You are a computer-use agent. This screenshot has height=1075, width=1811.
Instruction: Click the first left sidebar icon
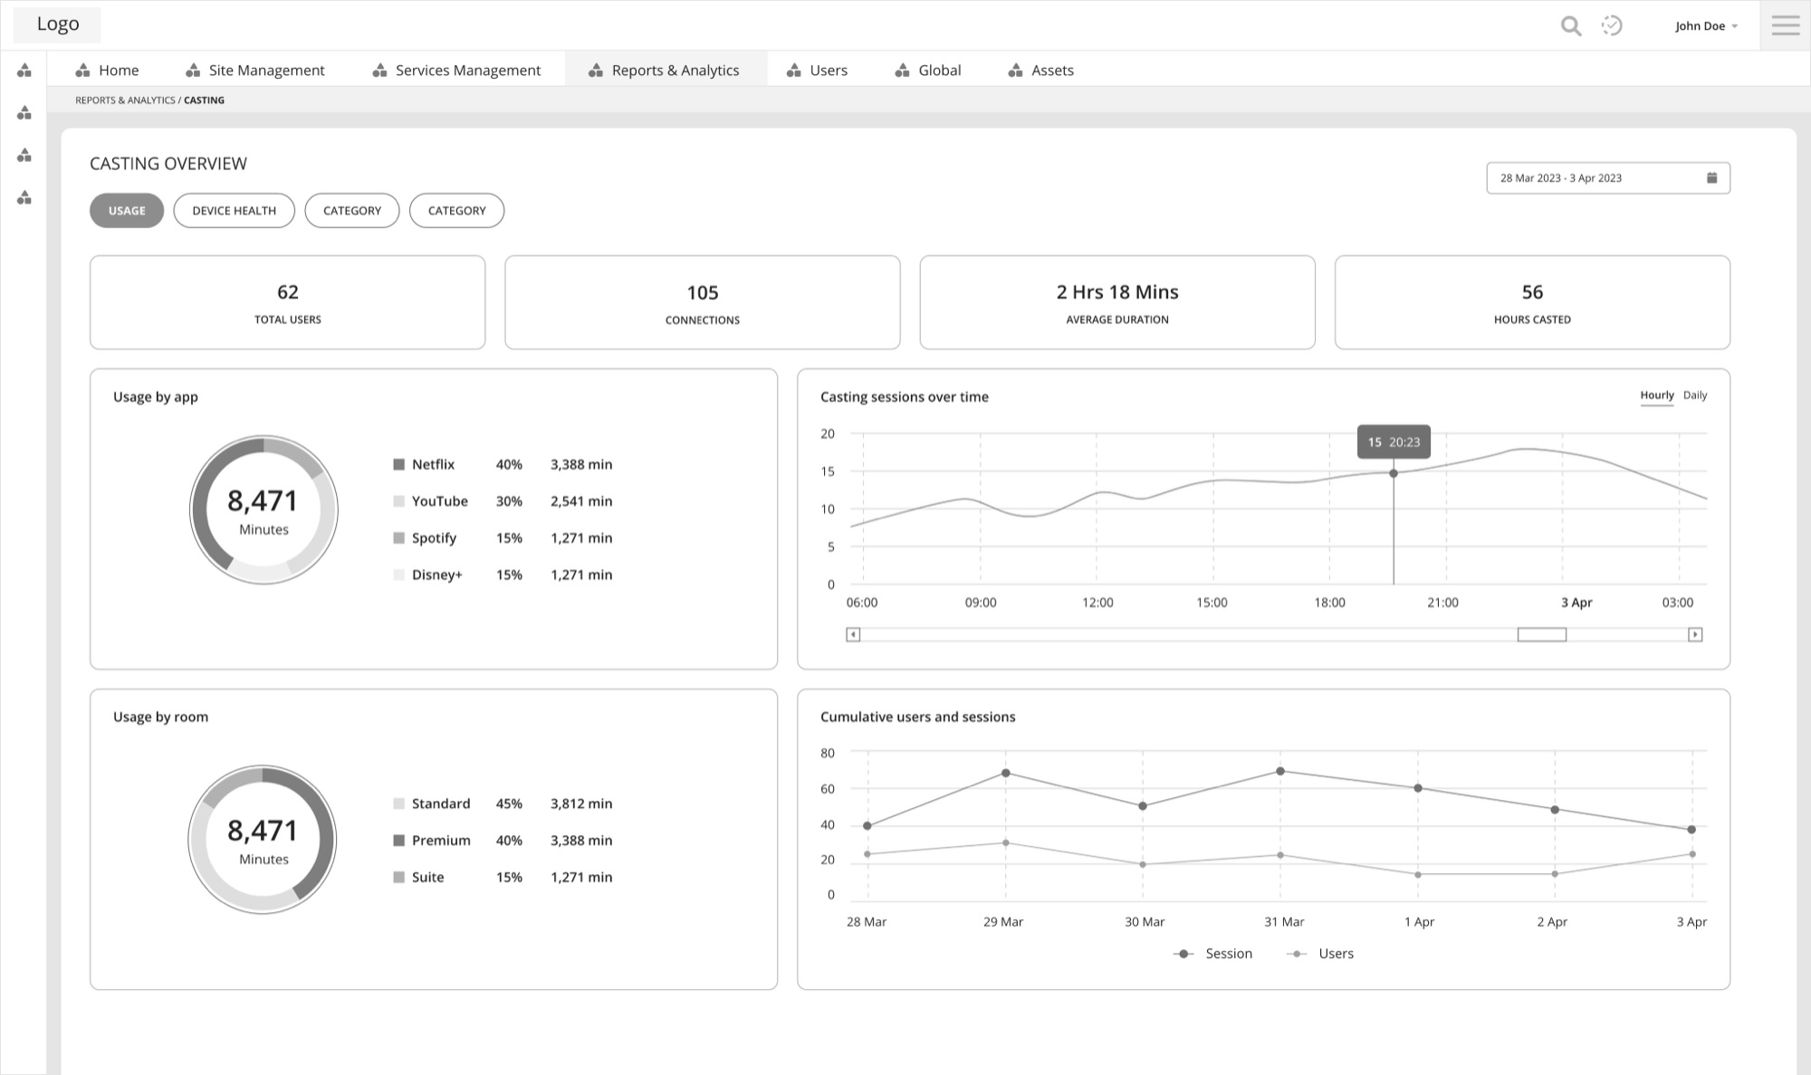pos(24,71)
